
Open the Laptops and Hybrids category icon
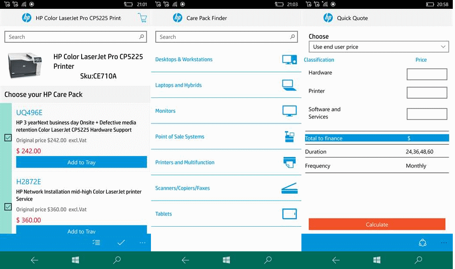[x=289, y=85]
